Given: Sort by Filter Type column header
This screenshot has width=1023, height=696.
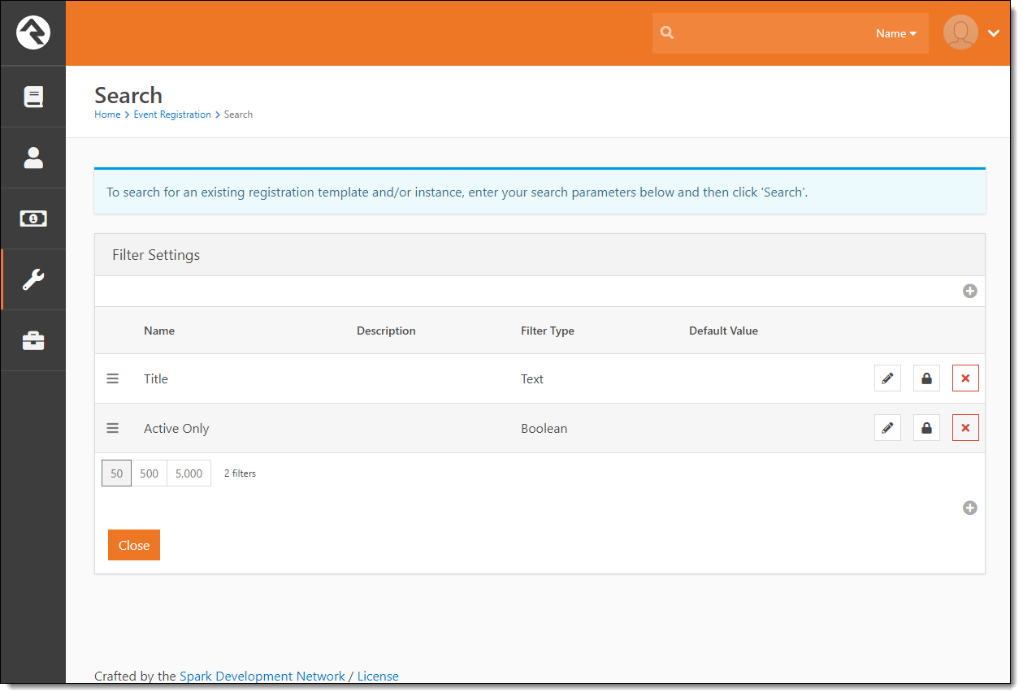Looking at the screenshot, I should [x=548, y=331].
